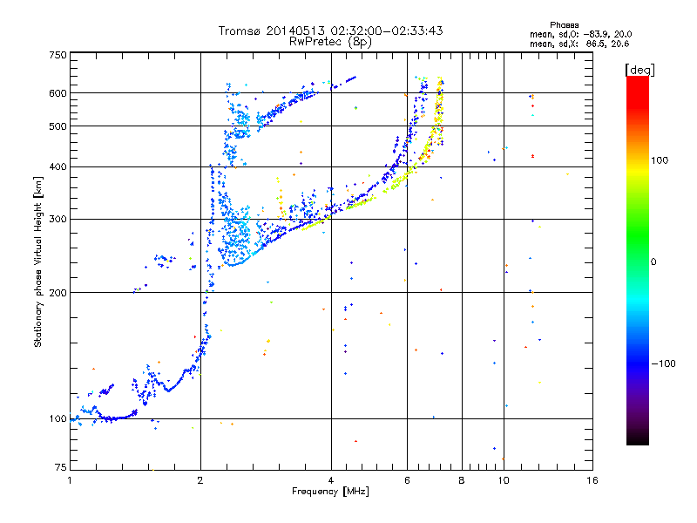The width and height of the screenshot is (697, 523).
Task: Click the 'mean, sd,O: -83.9, 20.0' line
Action: 581,34
